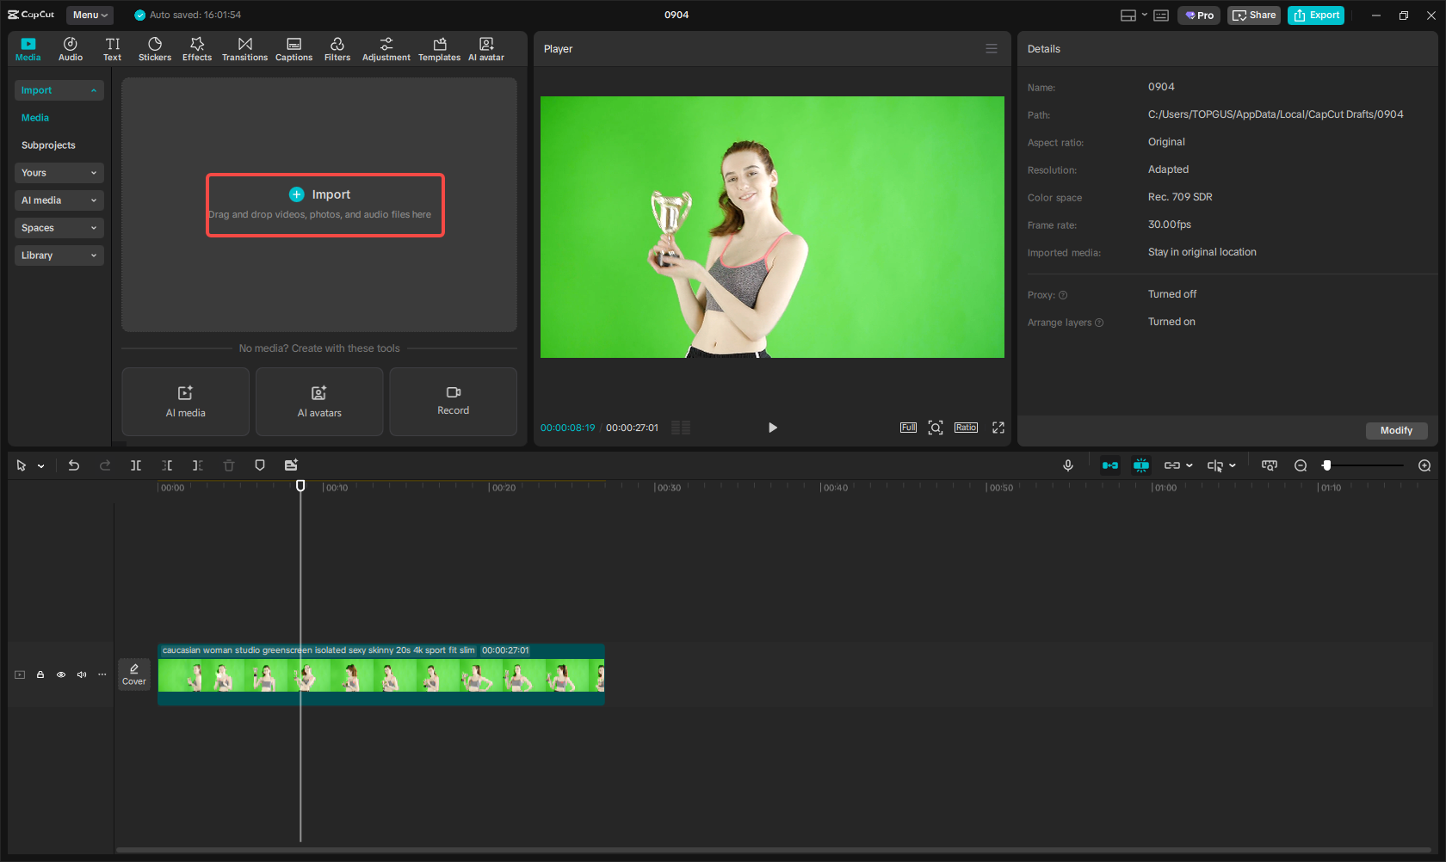The image size is (1446, 862).
Task: Open the Menu in the title bar
Action: click(x=90, y=15)
